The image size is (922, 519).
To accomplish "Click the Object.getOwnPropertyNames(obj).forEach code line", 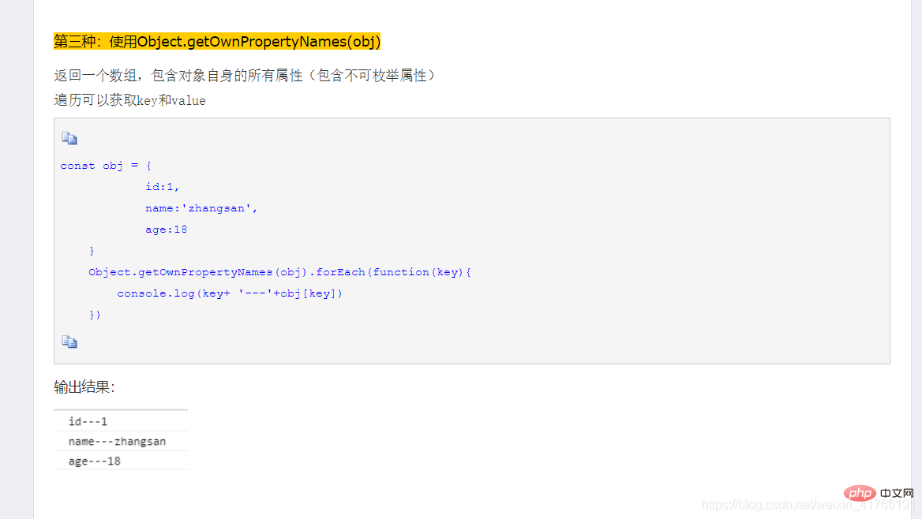I will tap(280, 272).
